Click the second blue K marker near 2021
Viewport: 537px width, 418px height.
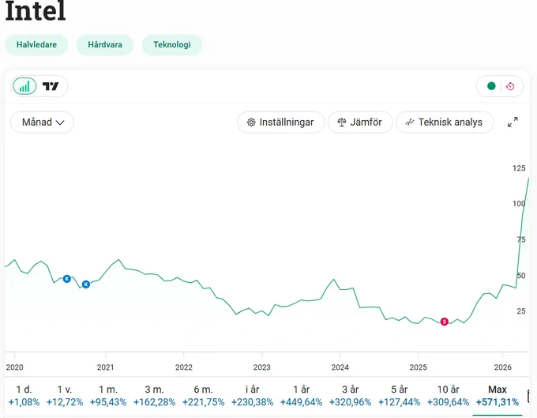[x=86, y=284]
